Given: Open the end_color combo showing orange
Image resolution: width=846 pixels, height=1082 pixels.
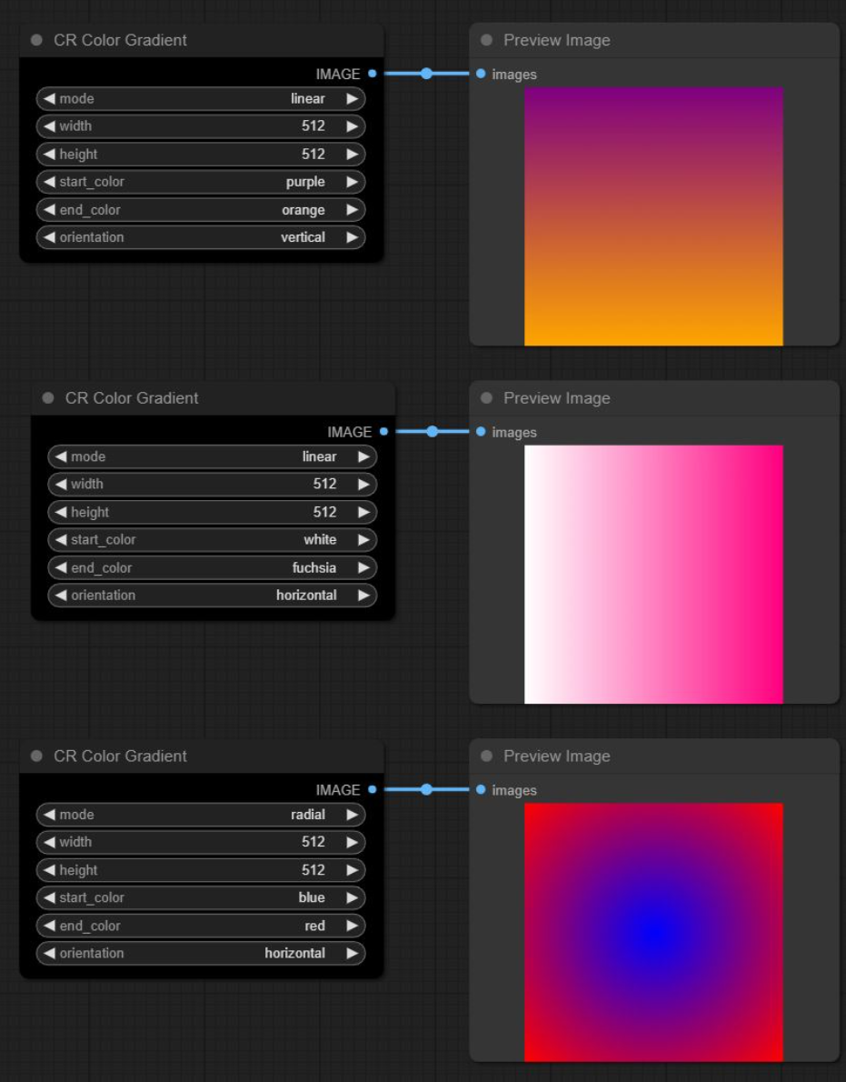Looking at the screenshot, I should 201,210.
